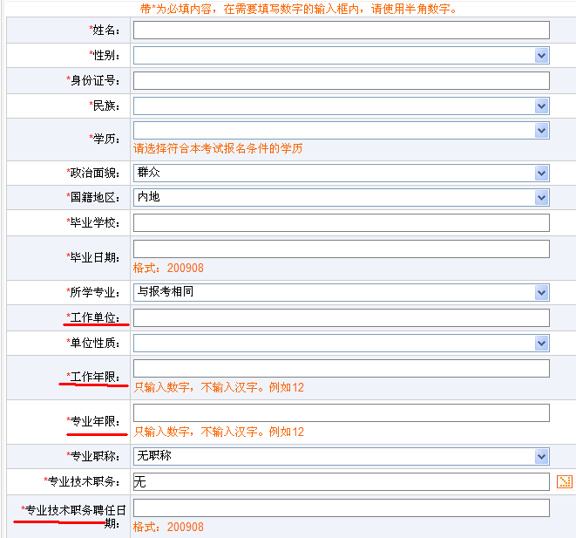Click the orange icon beside 专业技术职务 field

565,481
